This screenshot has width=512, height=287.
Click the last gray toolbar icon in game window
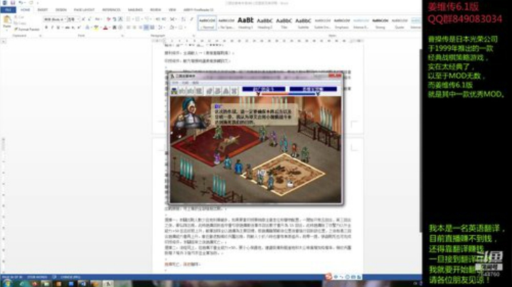tap(234, 91)
